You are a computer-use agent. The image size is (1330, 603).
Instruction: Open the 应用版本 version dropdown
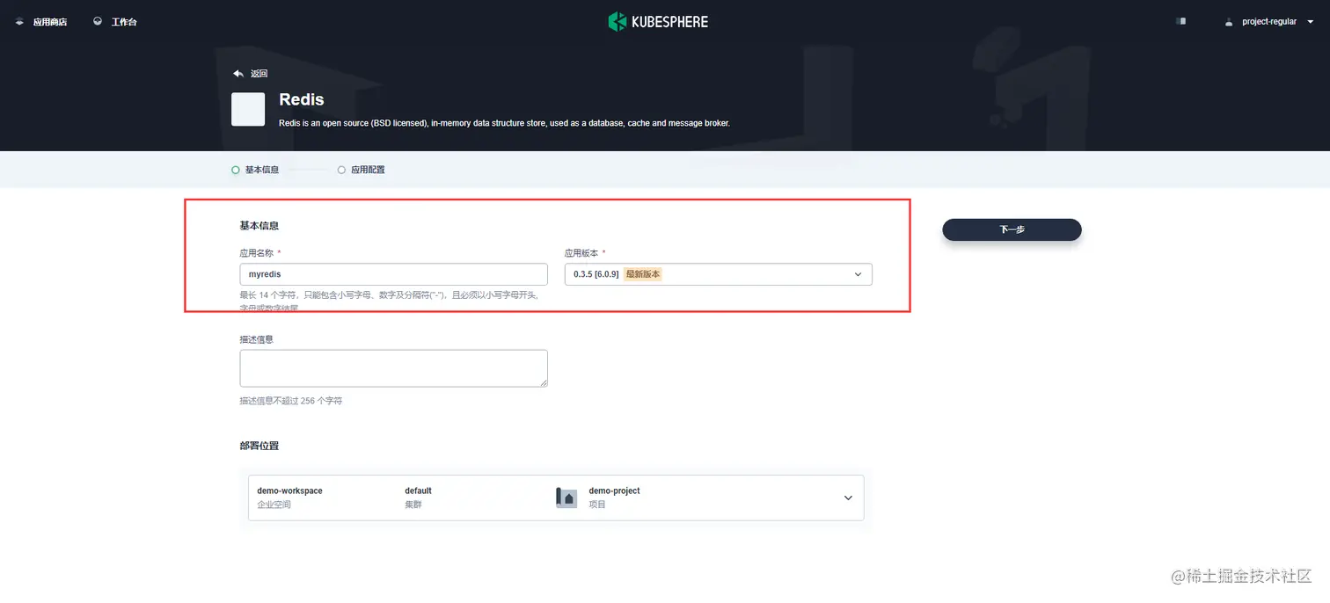pyautogui.click(x=718, y=274)
